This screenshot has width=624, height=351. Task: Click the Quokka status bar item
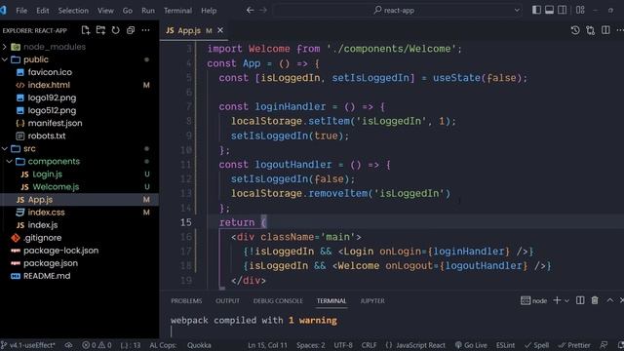point(199,345)
